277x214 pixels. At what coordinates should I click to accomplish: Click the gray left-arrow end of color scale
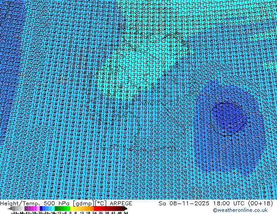(x=10, y=208)
